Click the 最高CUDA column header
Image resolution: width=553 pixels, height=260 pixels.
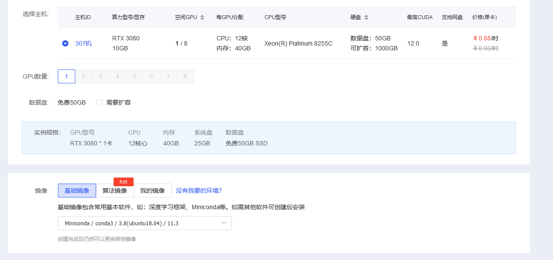419,17
